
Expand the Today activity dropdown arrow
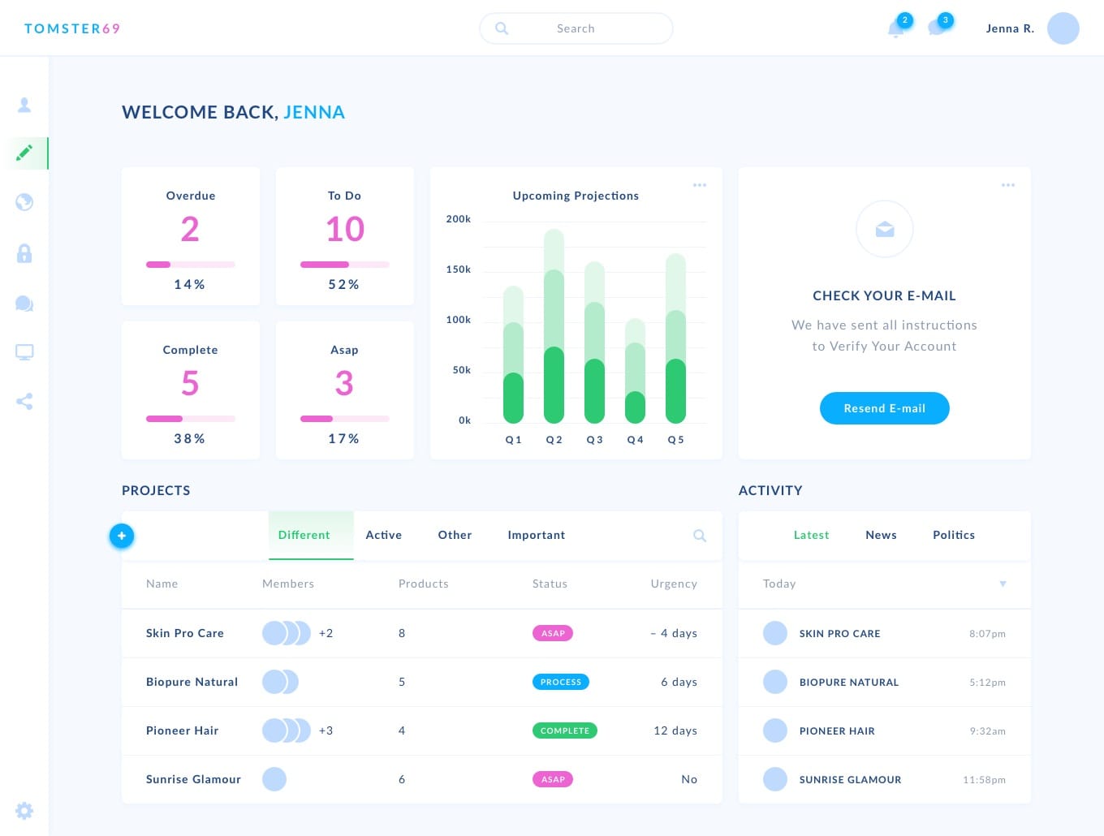1003,584
